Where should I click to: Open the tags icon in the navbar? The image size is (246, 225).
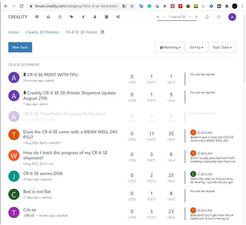pos(72,17)
